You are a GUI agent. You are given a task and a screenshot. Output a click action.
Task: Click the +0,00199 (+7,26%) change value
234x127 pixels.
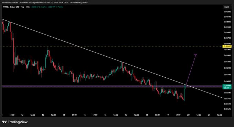click(x=55, y=7)
